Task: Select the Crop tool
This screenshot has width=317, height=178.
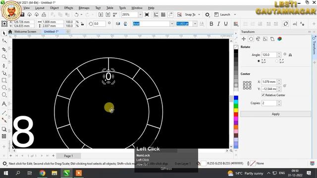Action: 4,49
